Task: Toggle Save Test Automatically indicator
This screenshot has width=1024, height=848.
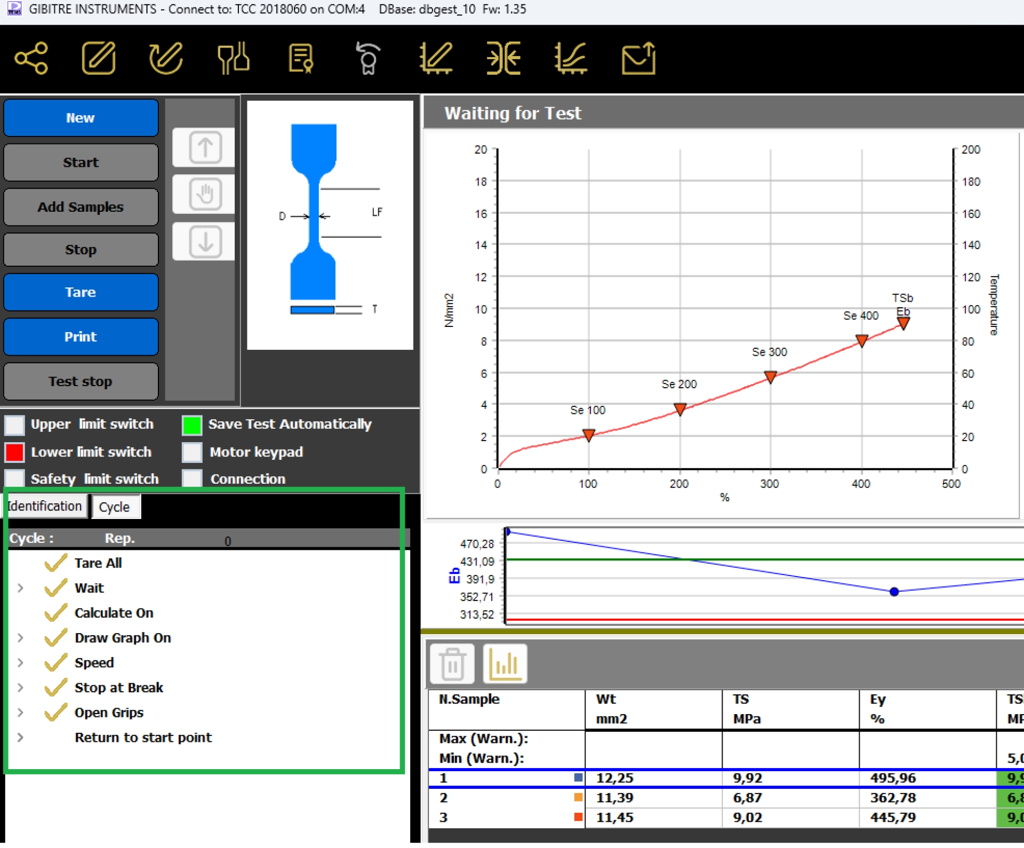Action: click(192, 425)
